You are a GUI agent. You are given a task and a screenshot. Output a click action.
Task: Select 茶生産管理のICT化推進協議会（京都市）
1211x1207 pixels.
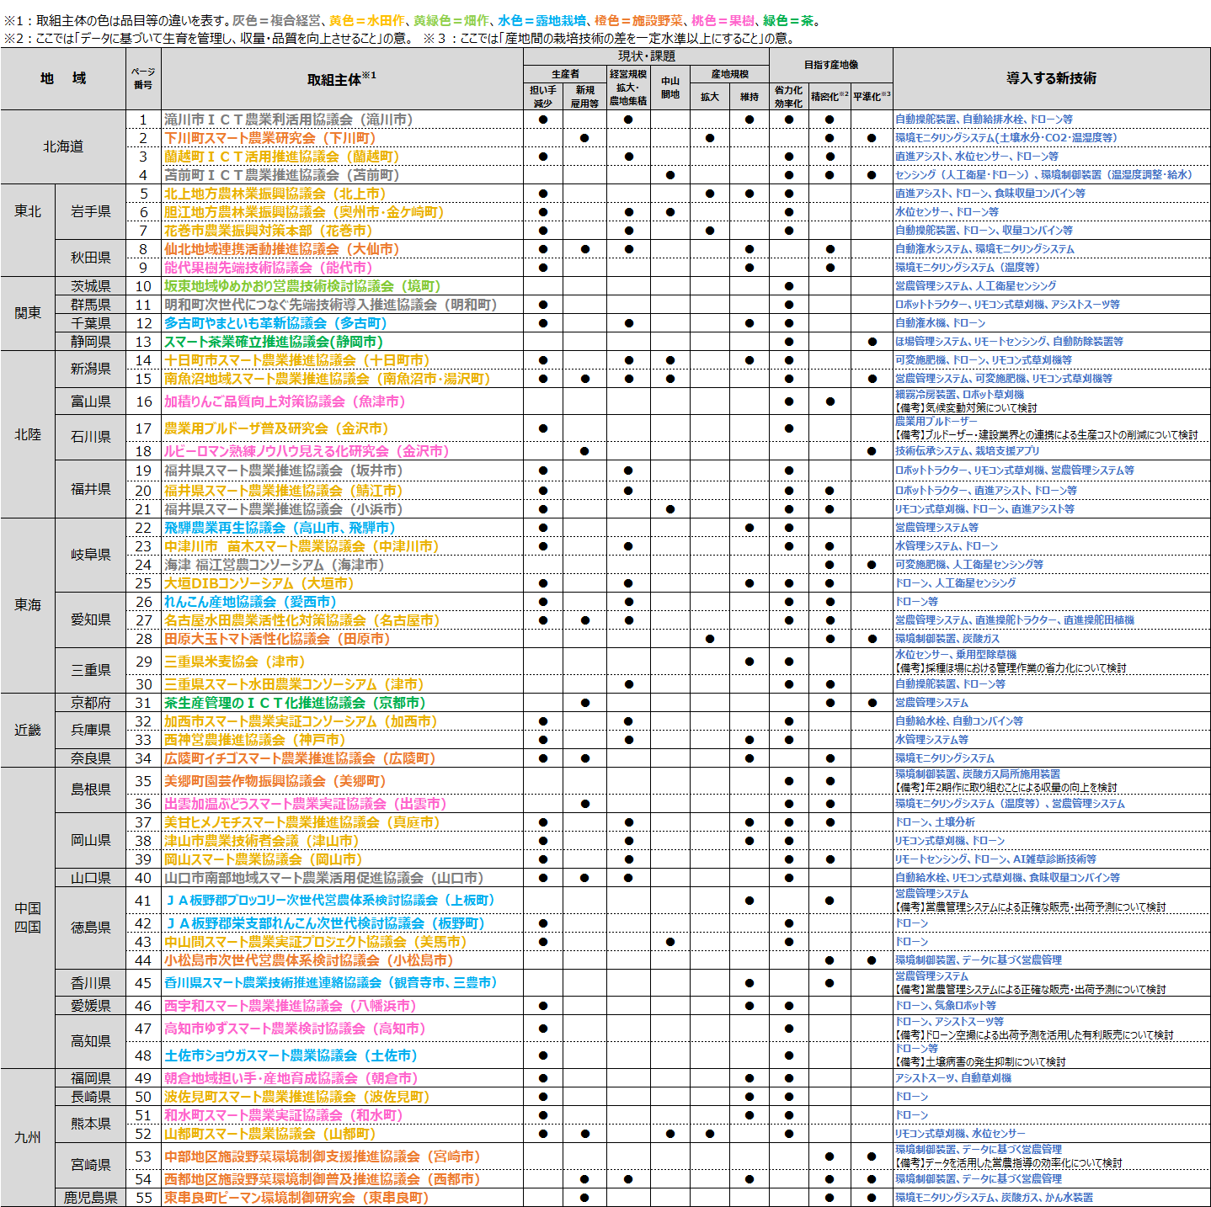click(x=294, y=703)
